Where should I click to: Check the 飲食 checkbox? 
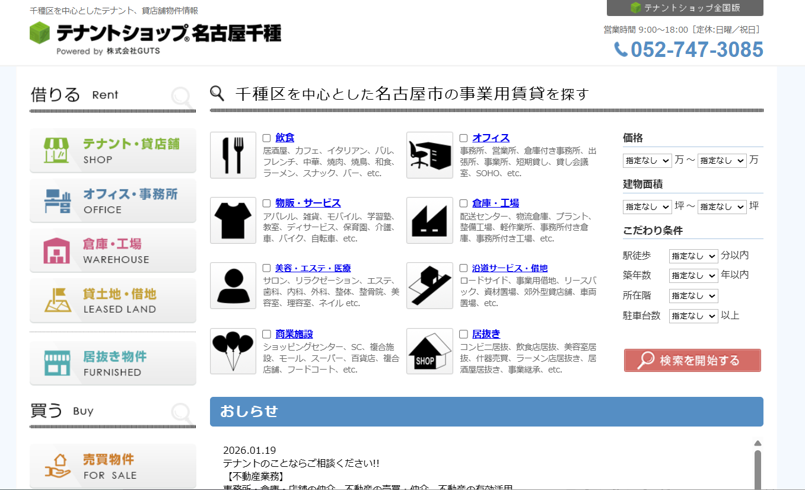266,137
